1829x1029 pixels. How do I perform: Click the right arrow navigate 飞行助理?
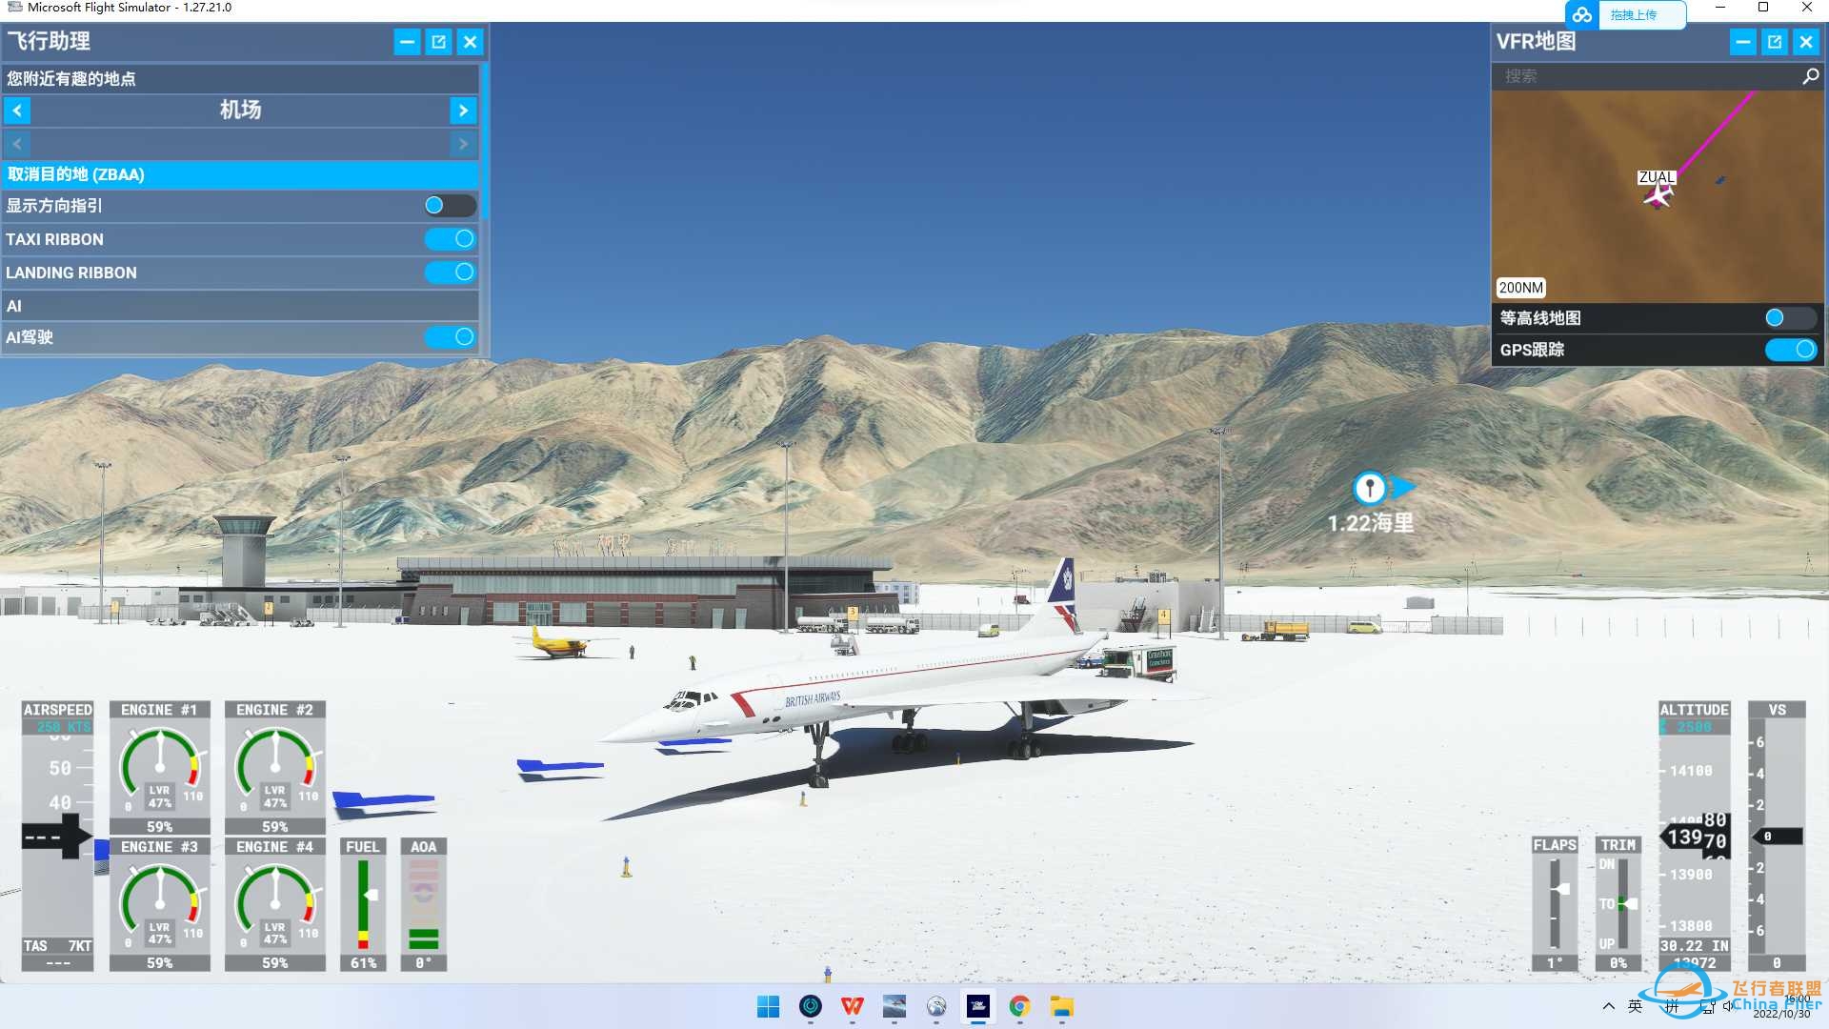(x=465, y=111)
